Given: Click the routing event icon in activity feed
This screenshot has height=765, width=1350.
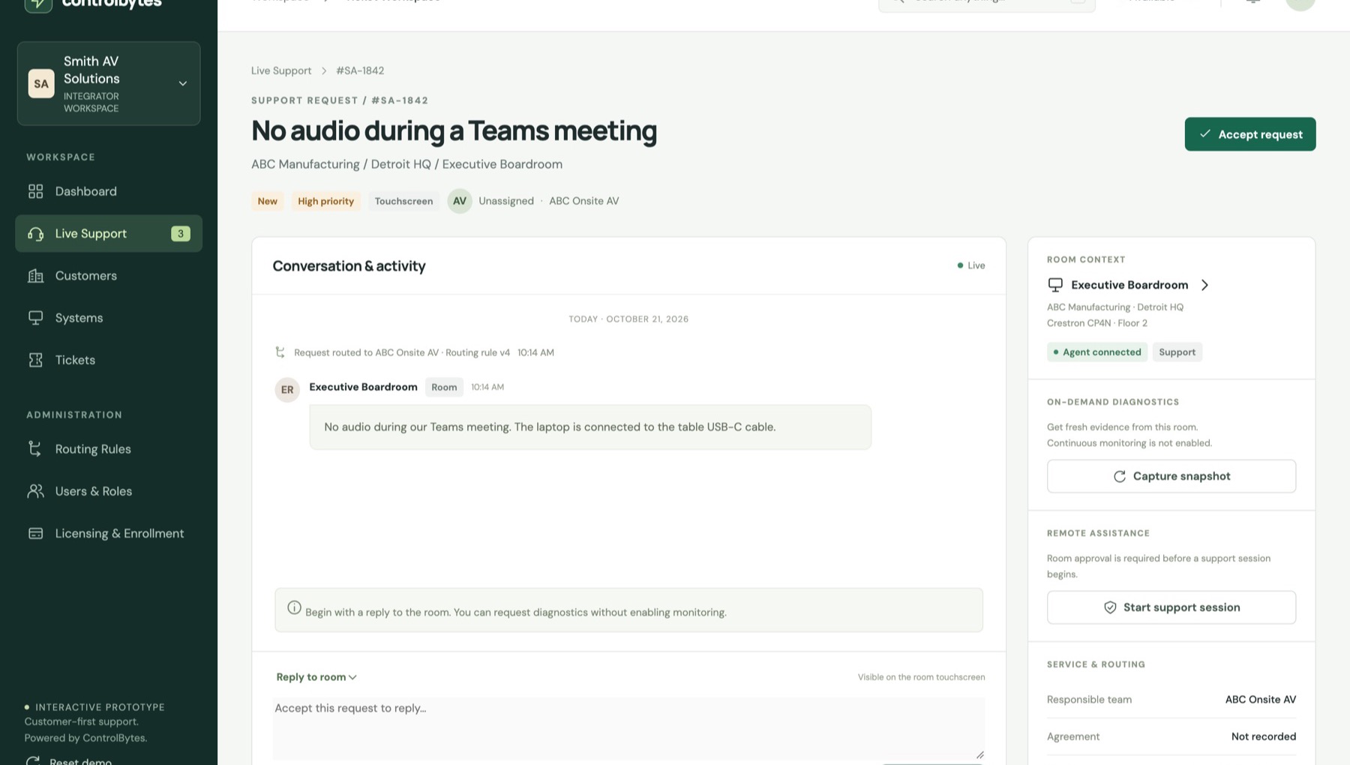Looking at the screenshot, I should [x=280, y=352].
